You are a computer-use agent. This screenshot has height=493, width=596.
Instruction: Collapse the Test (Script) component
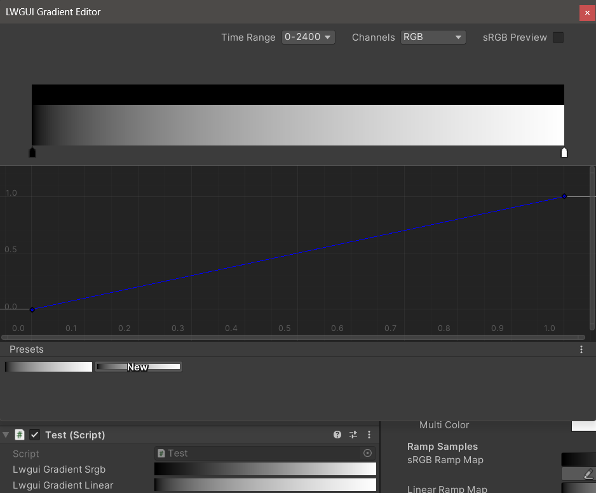(6, 435)
